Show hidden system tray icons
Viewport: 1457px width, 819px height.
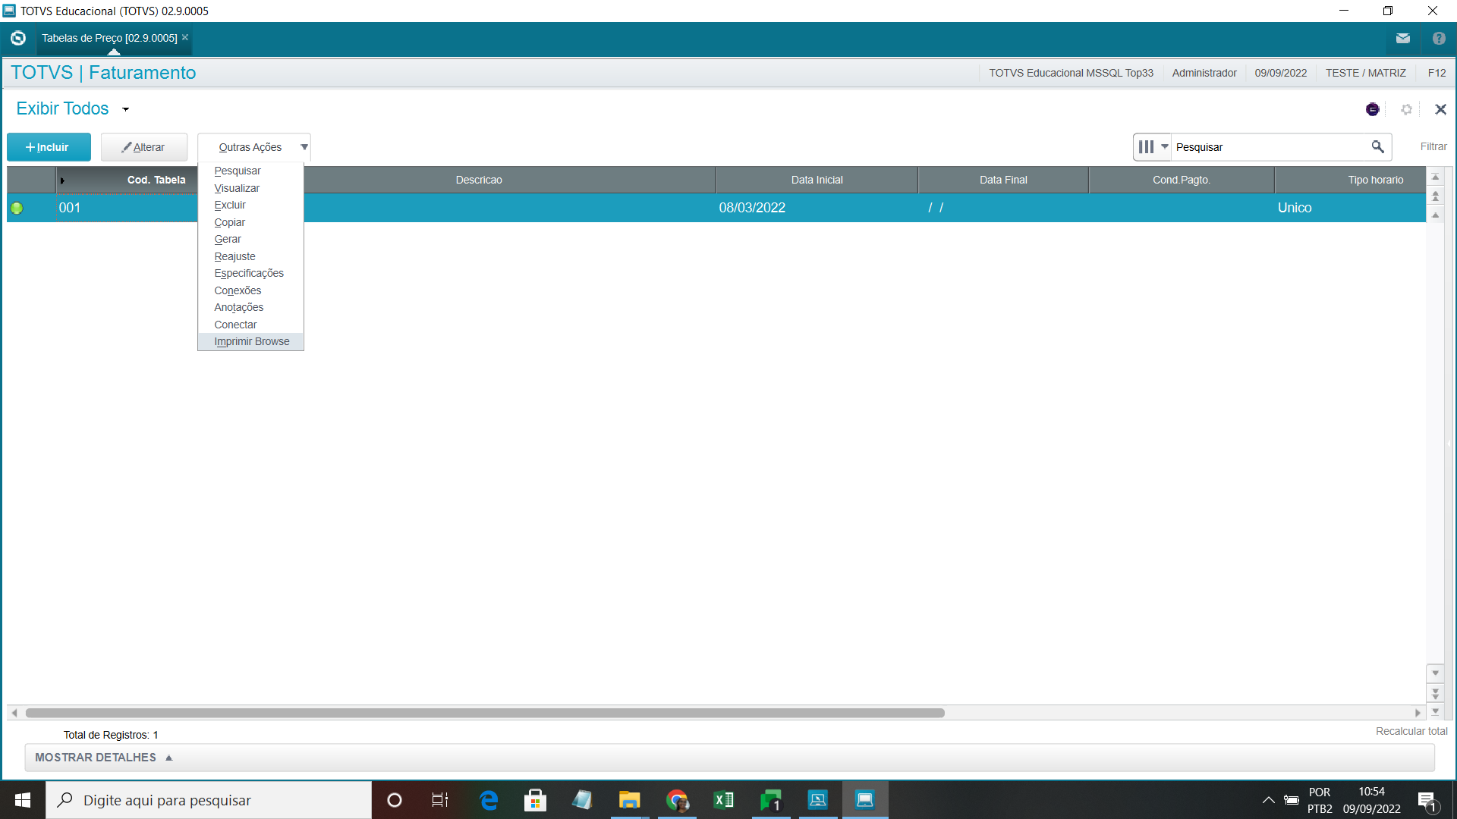click(x=1268, y=800)
